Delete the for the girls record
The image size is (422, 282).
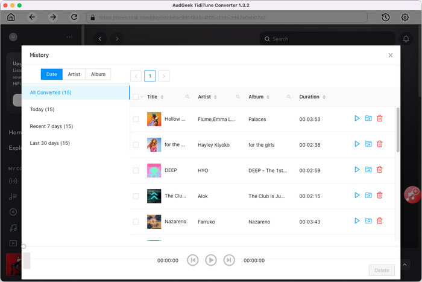[380, 144]
